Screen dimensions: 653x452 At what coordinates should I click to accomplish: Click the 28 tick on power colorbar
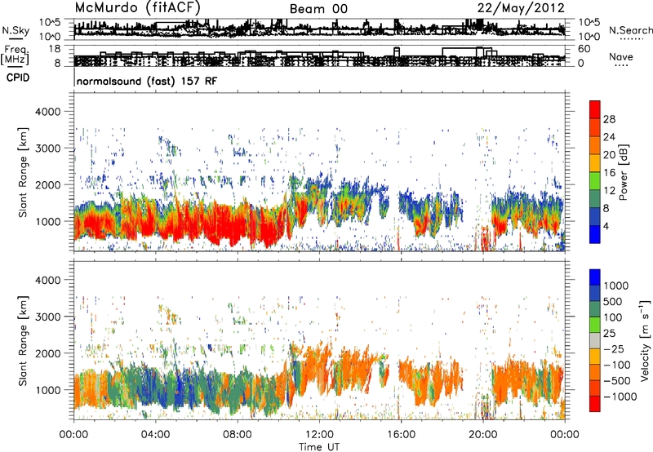pyautogui.click(x=609, y=119)
